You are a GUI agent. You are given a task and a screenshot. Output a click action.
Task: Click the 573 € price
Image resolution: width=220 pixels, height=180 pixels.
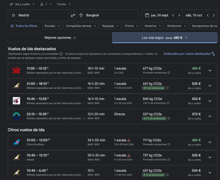point(196,114)
